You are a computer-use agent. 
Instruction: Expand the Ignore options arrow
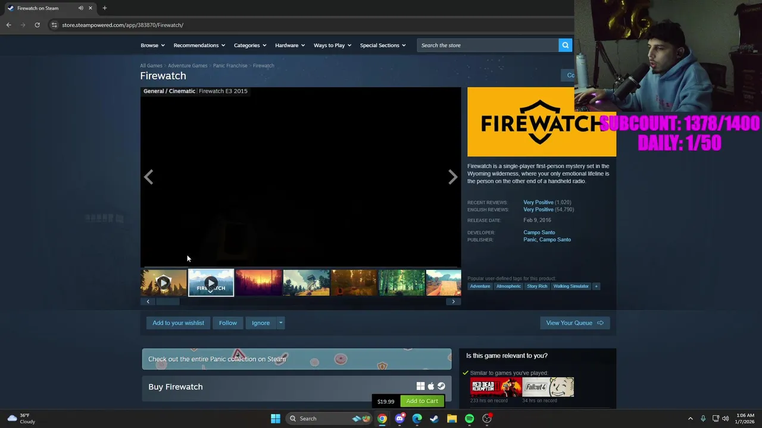pyautogui.click(x=280, y=323)
